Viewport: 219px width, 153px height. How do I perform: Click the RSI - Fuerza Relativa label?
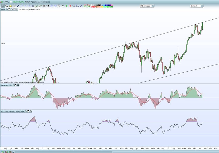coord(12,111)
